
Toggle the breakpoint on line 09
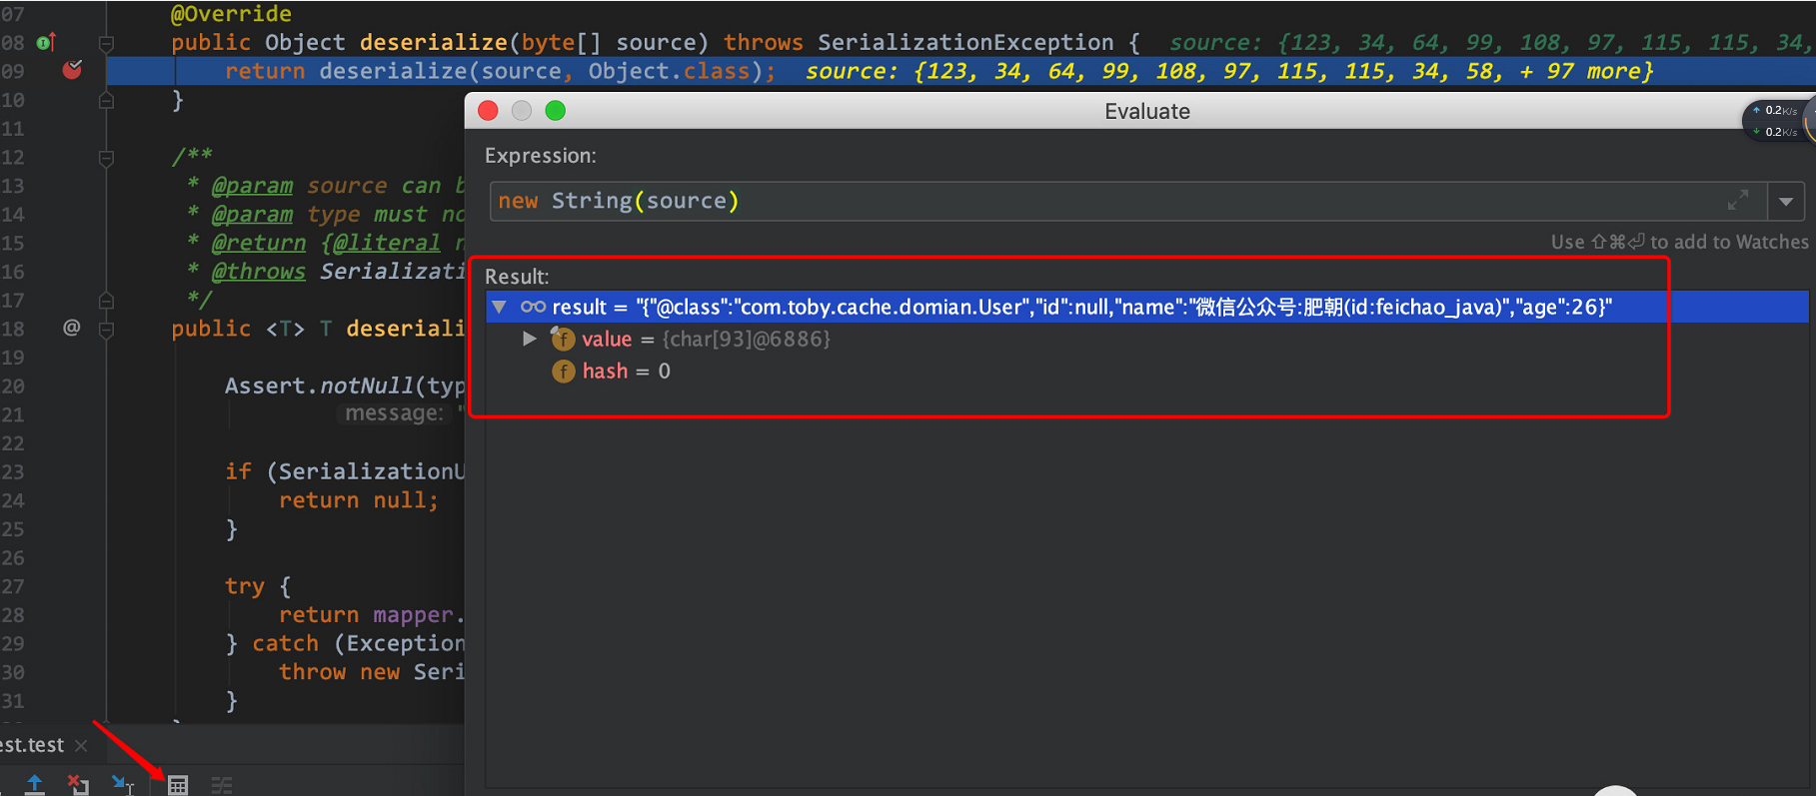[x=72, y=70]
